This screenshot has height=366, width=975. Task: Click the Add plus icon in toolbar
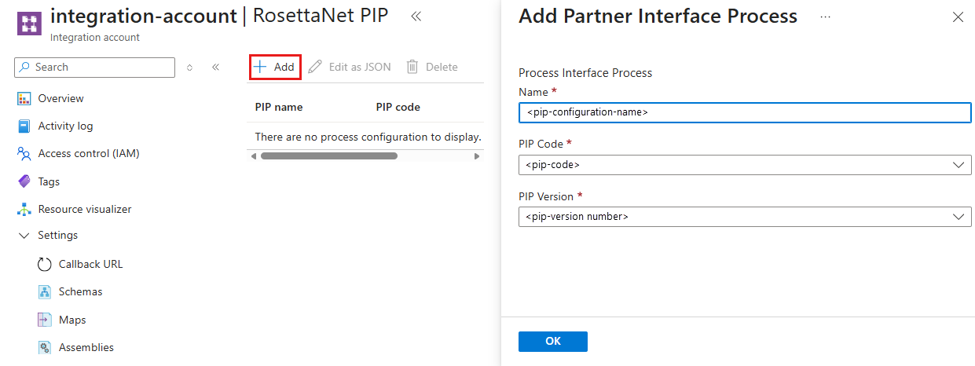pyautogui.click(x=261, y=68)
